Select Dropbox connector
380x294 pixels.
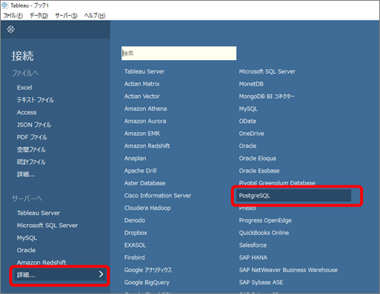pyautogui.click(x=135, y=233)
